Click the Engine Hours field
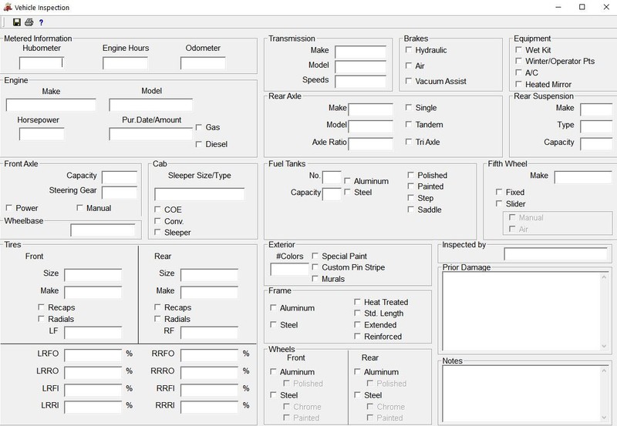617x426 pixels. click(x=125, y=63)
